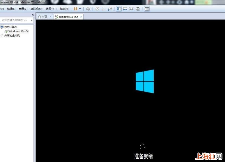Click the 共享的虚拟机 shared icon

pyautogui.click(x=2, y=36)
